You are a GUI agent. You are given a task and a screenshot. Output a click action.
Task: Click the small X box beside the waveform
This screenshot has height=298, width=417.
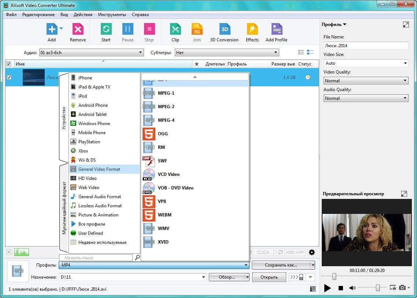pyautogui.click(x=9, y=252)
